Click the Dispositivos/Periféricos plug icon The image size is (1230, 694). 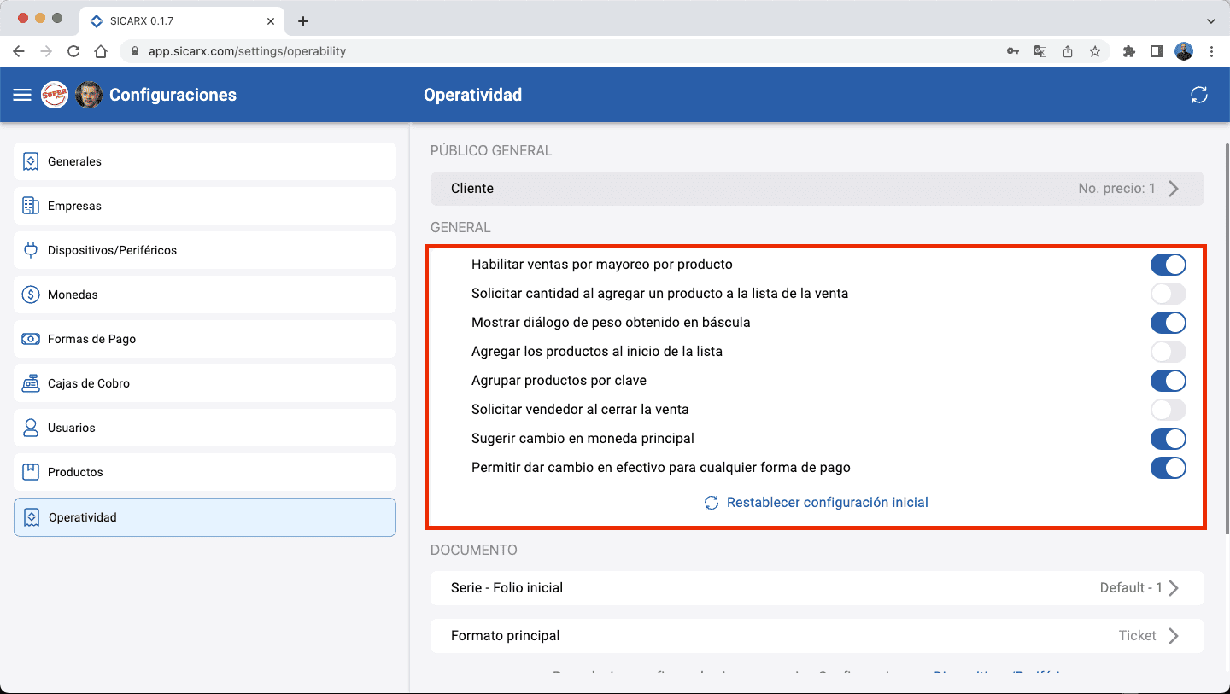click(x=31, y=250)
